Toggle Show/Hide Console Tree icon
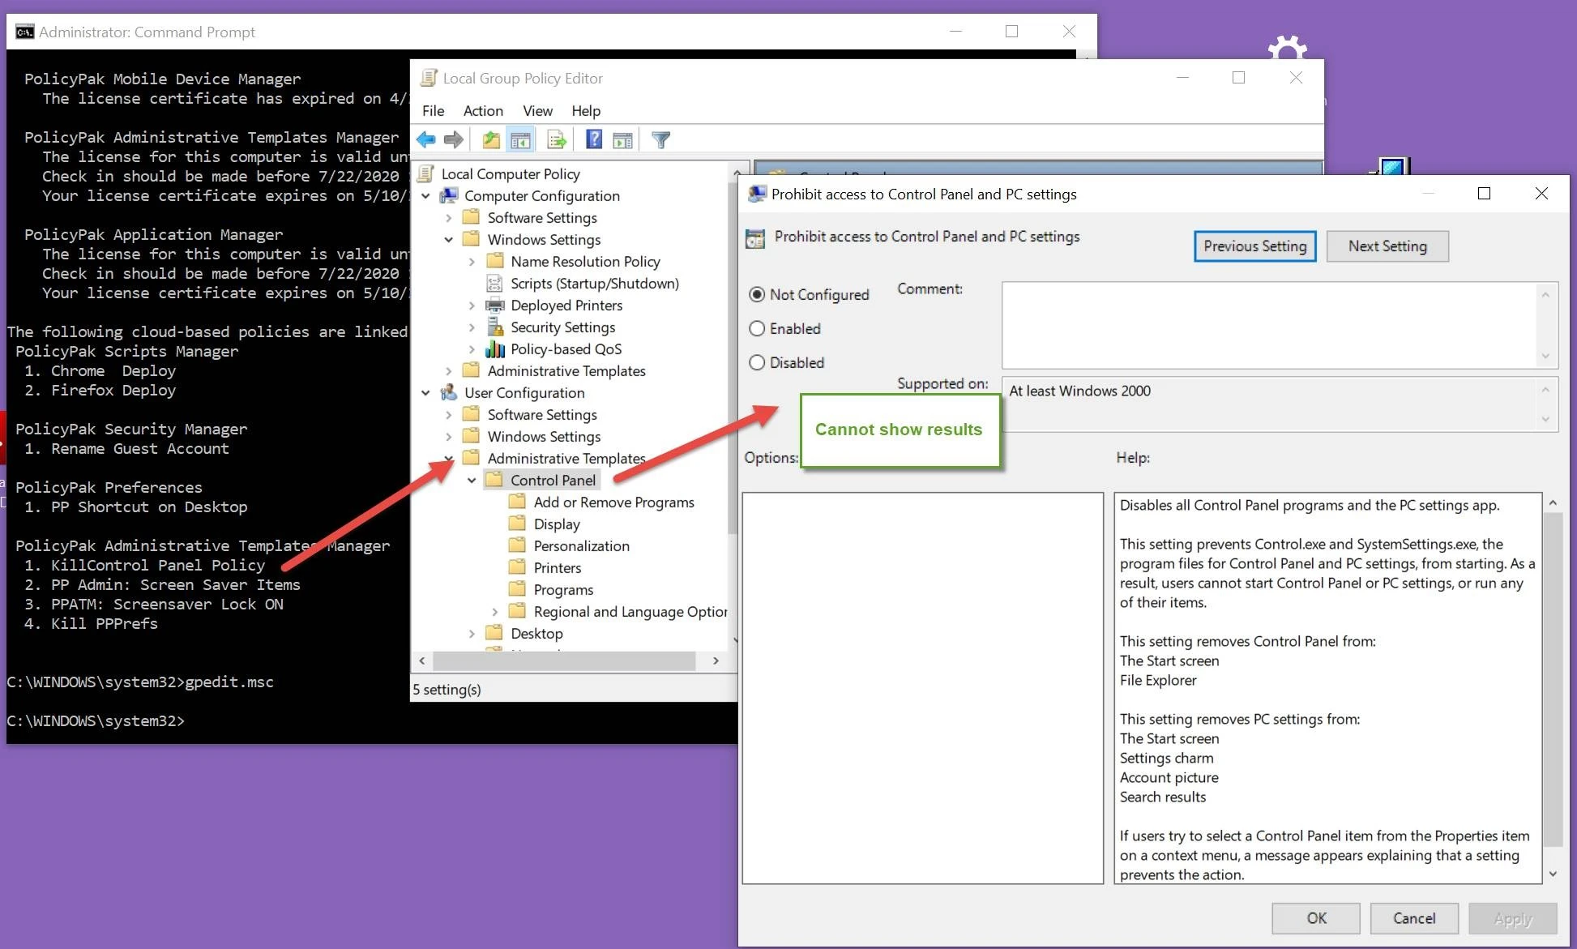Screen dimensions: 1577x949 [x=520, y=139]
